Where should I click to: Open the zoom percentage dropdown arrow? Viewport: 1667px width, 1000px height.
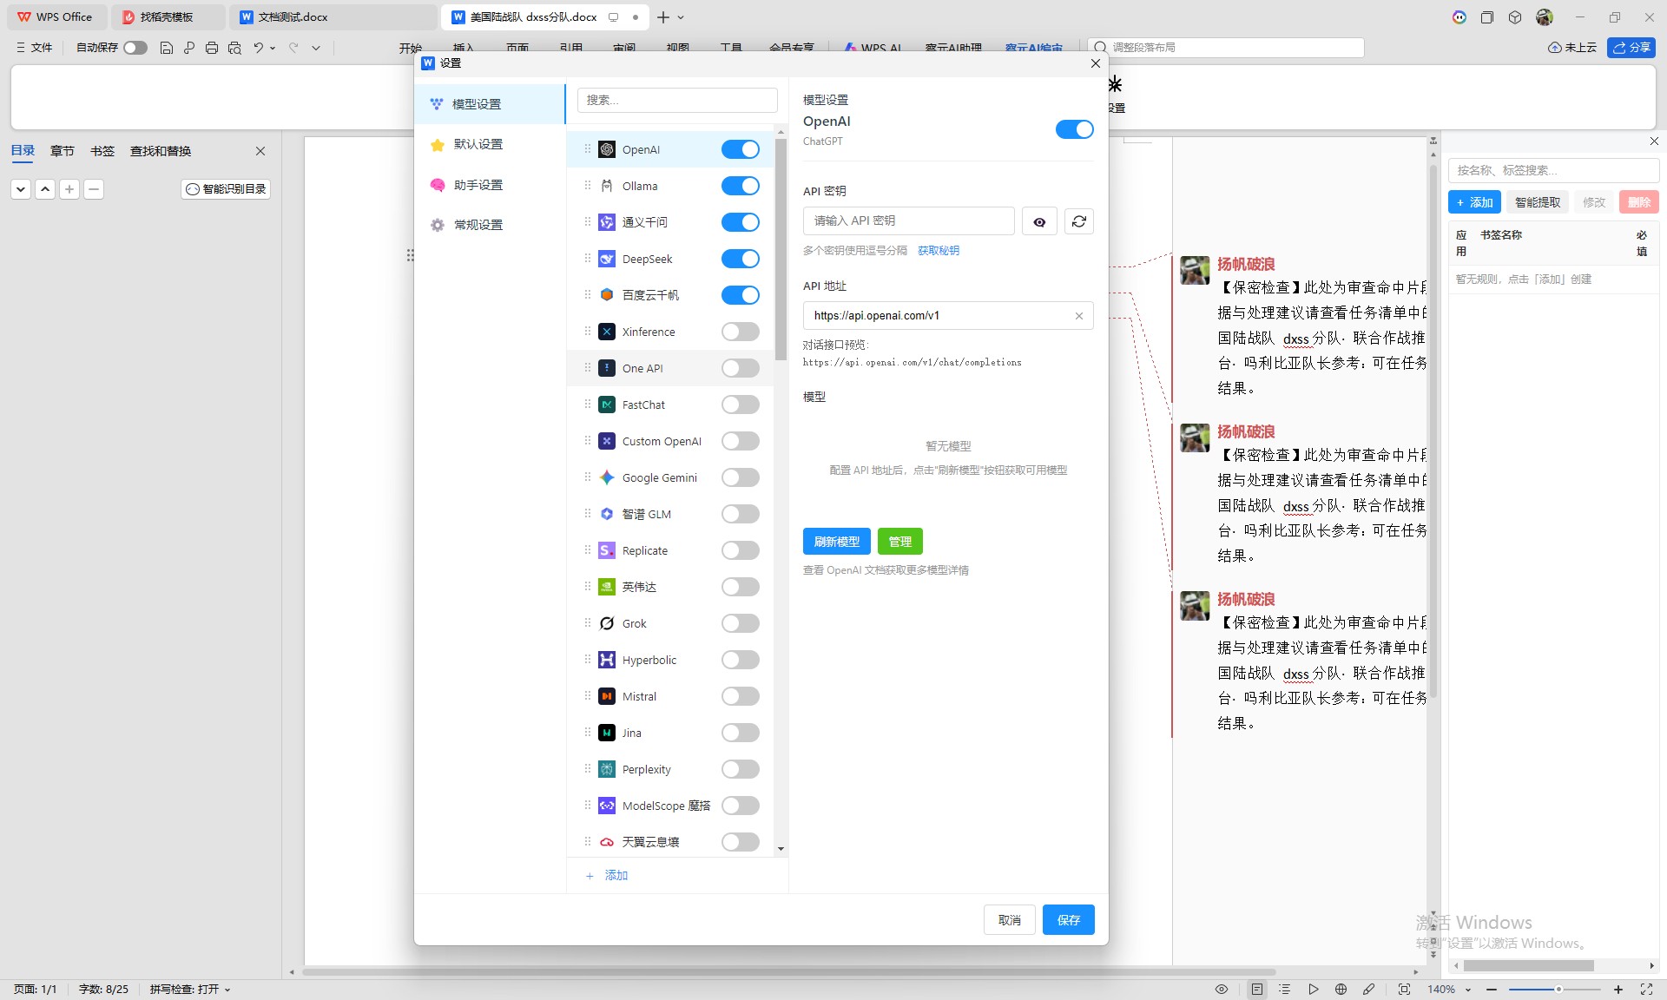click(1468, 990)
